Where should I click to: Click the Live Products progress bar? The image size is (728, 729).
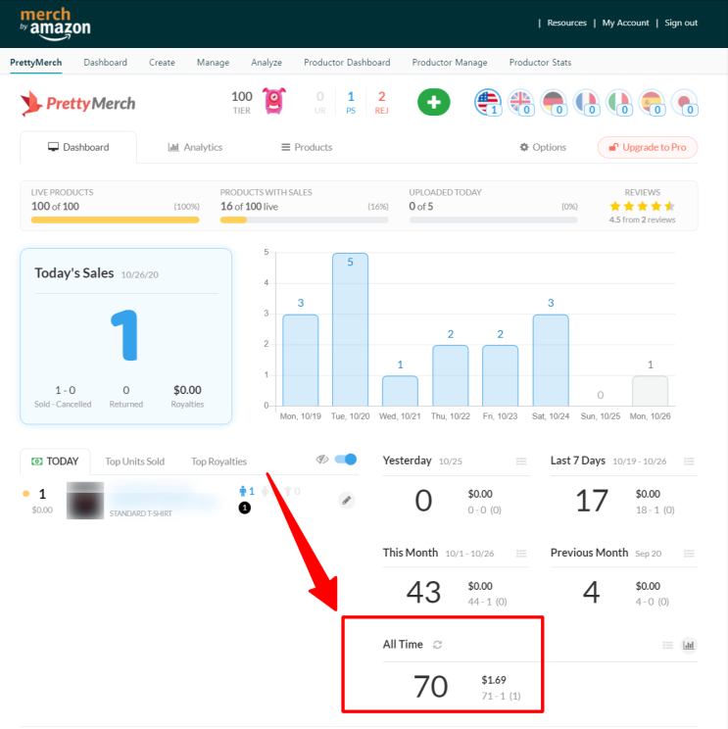click(x=115, y=219)
